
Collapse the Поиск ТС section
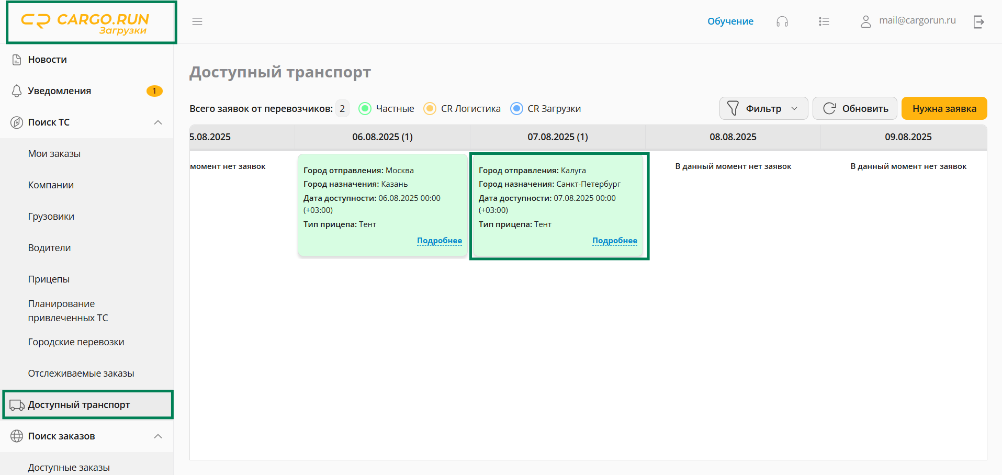pos(158,122)
